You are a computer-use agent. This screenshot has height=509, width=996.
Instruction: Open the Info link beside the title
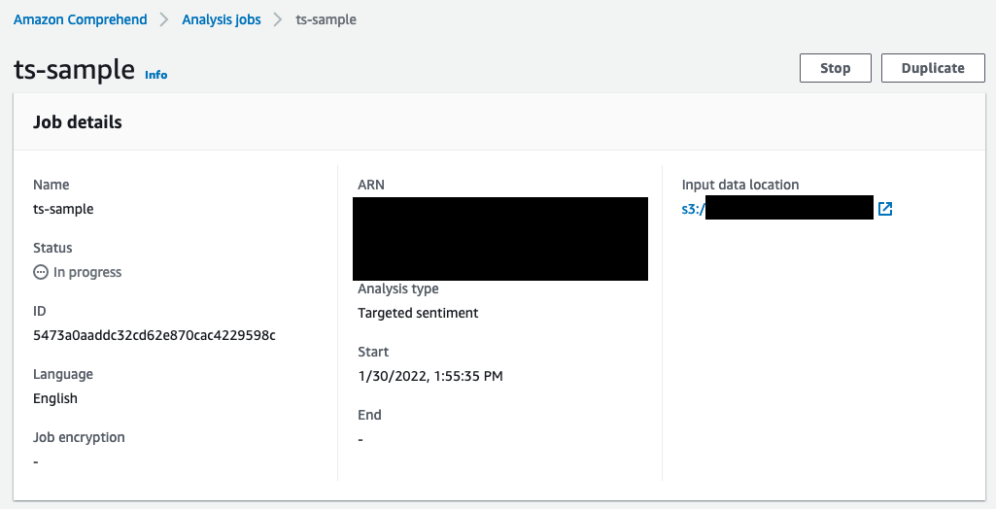pyautogui.click(x=155, y=75)
